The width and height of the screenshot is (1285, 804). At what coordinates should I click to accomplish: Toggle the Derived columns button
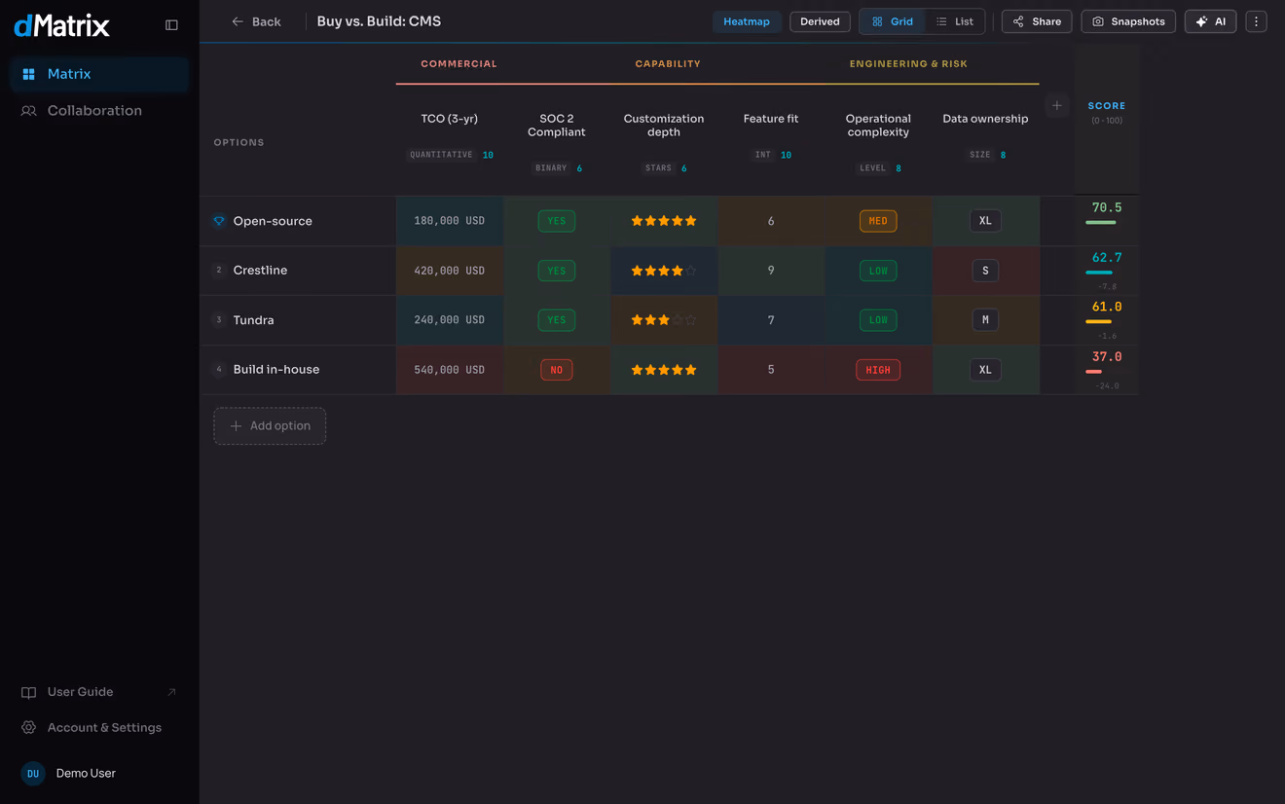pos(820,21)
